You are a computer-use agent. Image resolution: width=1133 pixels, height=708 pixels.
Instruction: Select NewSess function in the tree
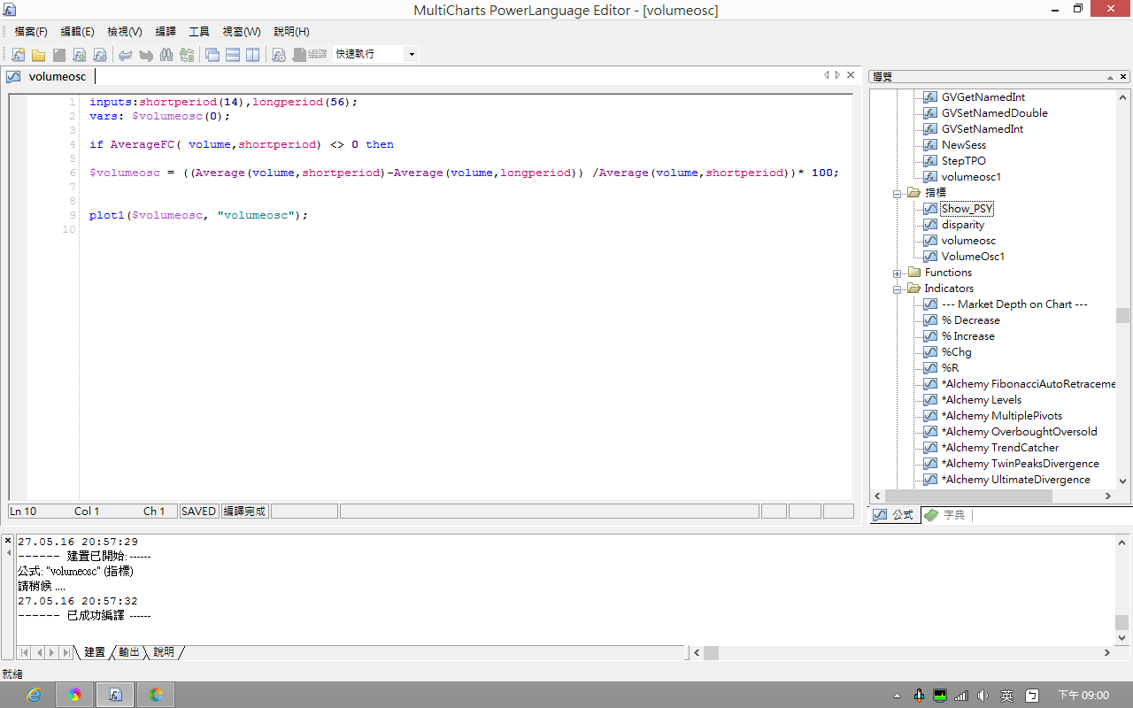[963, 145]
